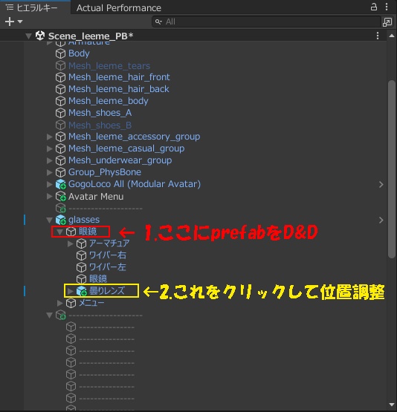Click the cube icon of Body
This screenshot has height=412, width=397.
coord(60,54)
